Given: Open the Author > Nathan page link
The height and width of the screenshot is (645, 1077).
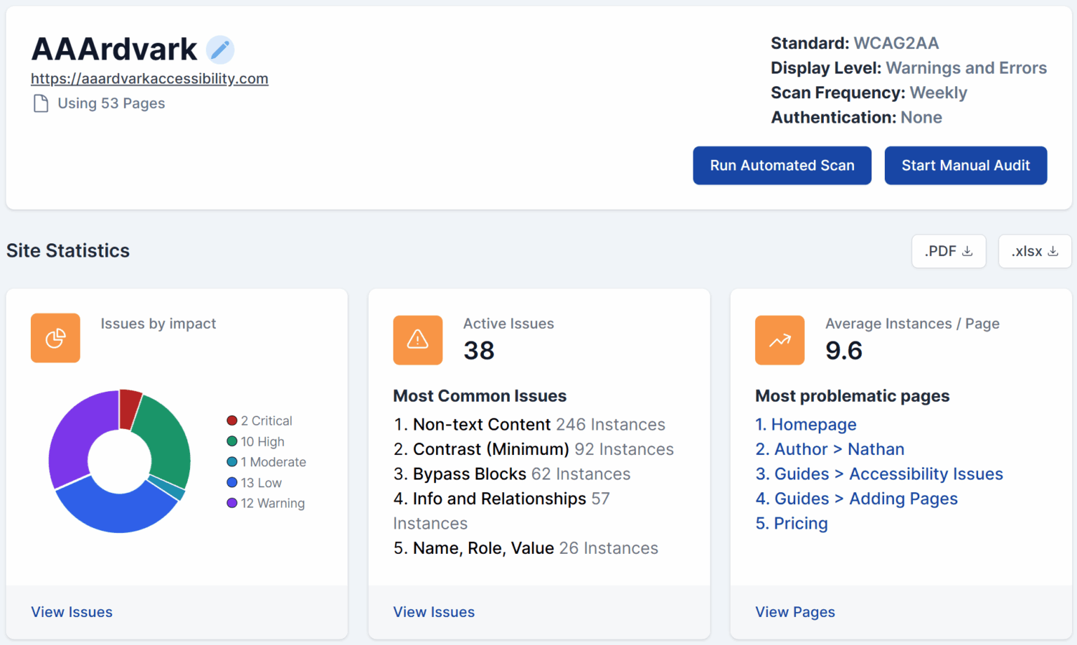Looking at the screenshot, I should 839,449.
